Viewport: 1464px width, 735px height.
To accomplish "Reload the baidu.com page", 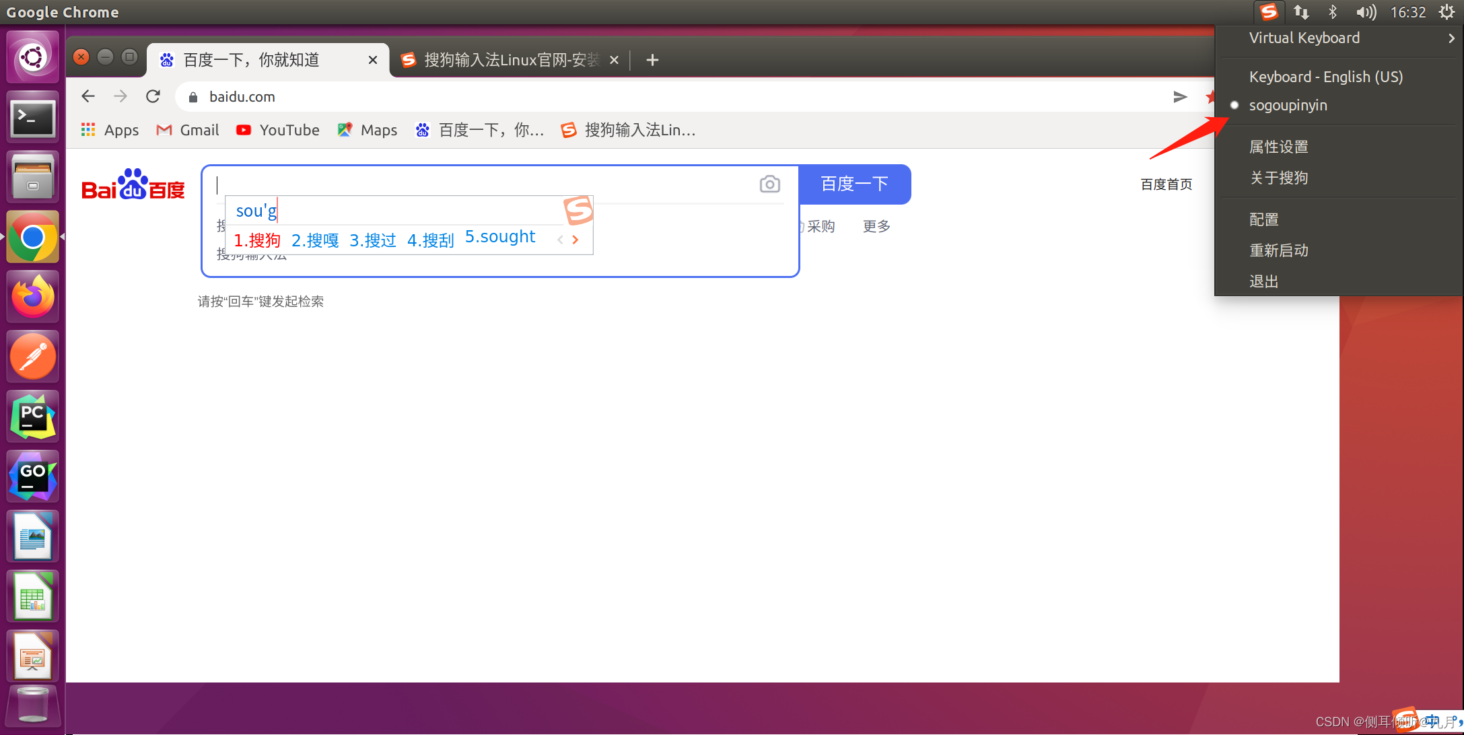I will tap(153, 96).
